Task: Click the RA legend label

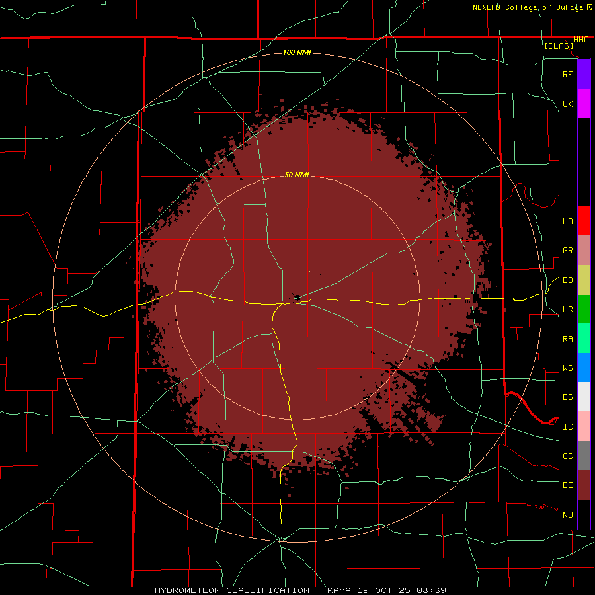Action: pyautogui.click(x=567, y=339)
